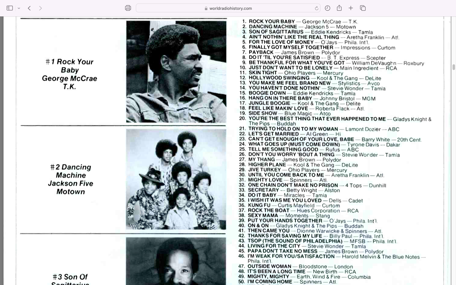Screen dimensions: 456x285
Task: Click 'I WISH IT WAS ME YOU LOVED'
Action: (x=285, y=200)
